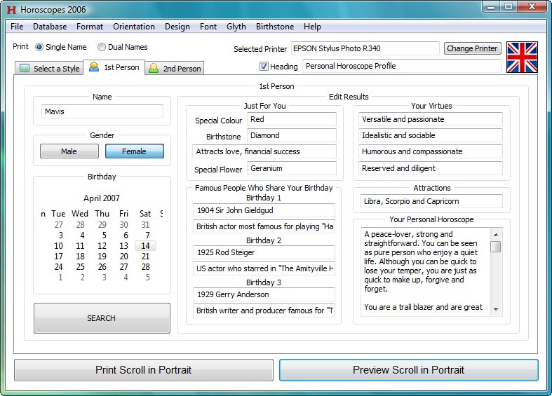Select the Dual Names radio button
Image resolution: width=552 pixels, height=396 pixels.
[x=102, y=47]
